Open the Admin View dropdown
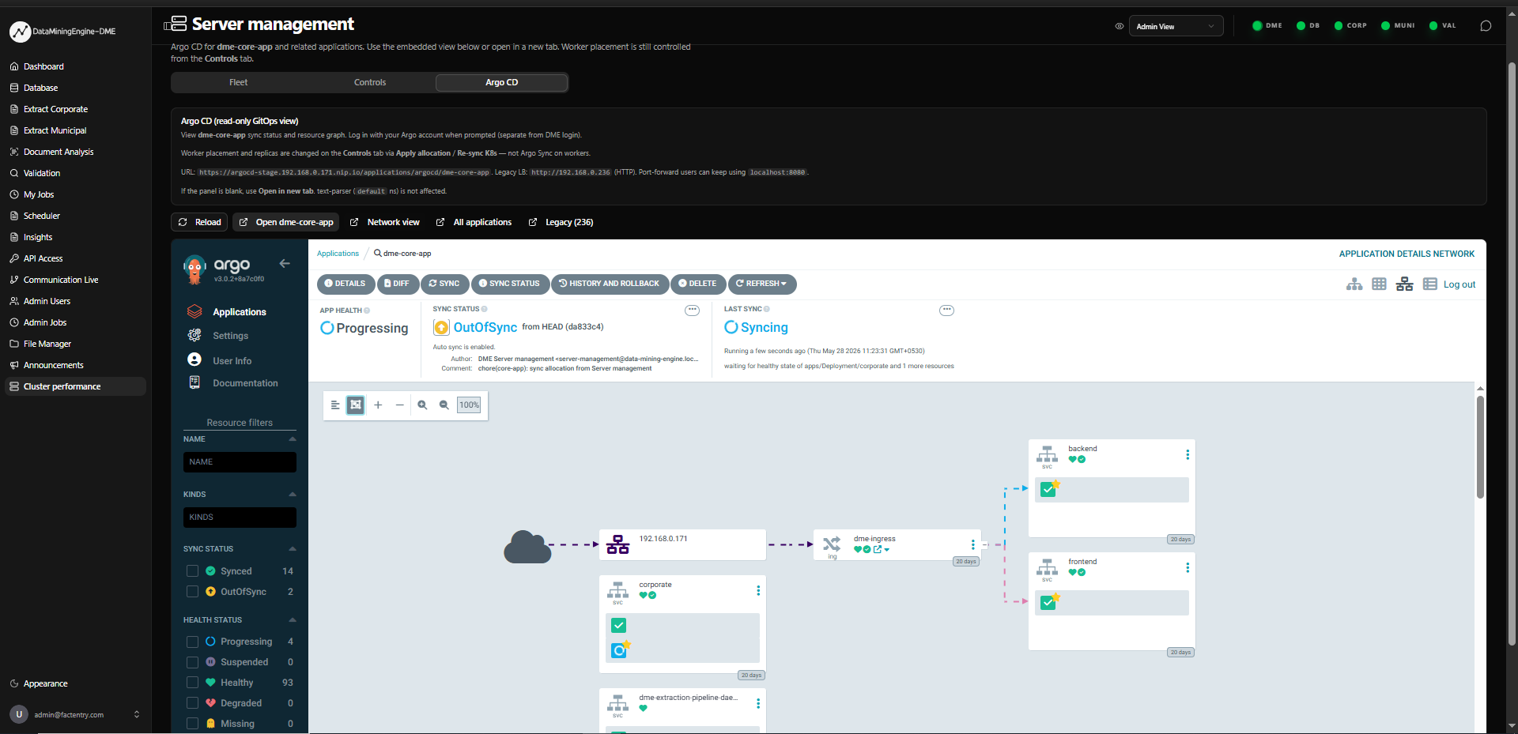The height and width of the screenshot is (734, 1518). coord(1176,26)
